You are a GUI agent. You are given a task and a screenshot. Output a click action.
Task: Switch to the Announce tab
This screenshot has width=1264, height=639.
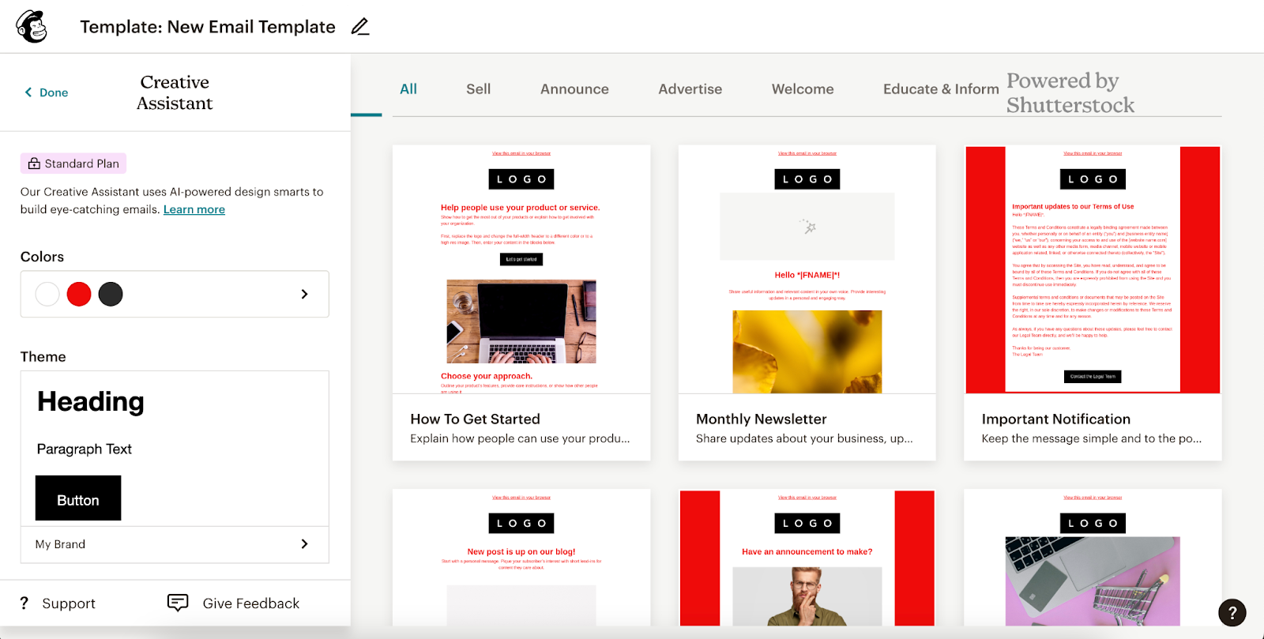point(574,89)
